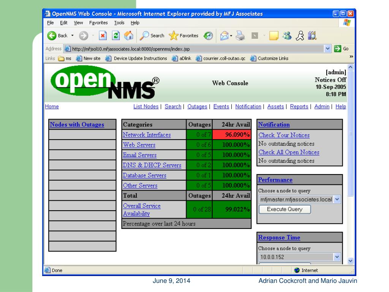Click the running figure toolbar icon
The image size is (389, 292).
(300, 36)
